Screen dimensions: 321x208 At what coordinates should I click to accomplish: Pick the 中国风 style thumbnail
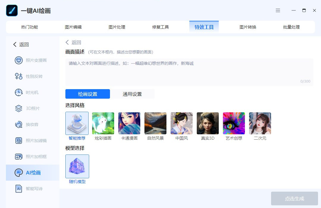pos(182,123)
